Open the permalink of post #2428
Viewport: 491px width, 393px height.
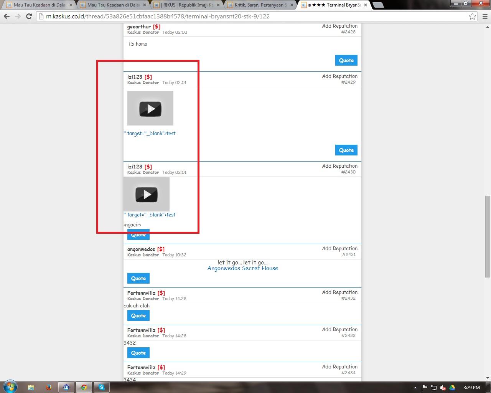(348, 32)
